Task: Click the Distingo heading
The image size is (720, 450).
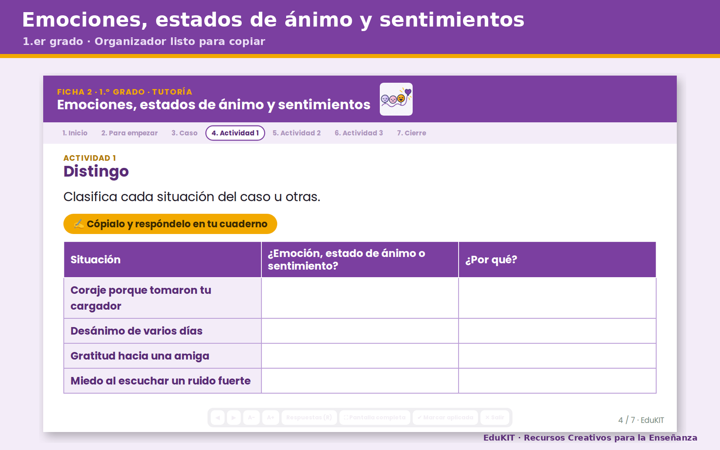Action: (x=96, y=171)
